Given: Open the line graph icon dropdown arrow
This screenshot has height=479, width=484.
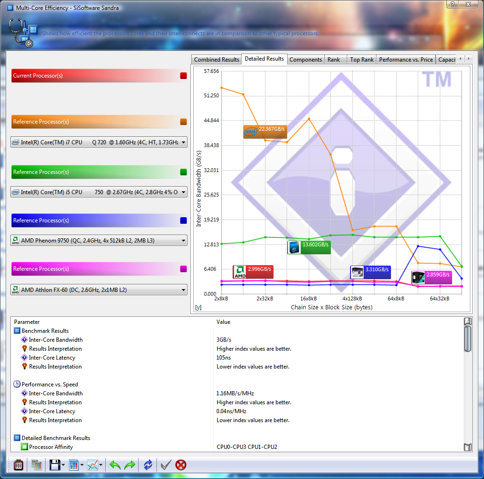Looking at the screenshot, I should [x=101, y=465].
